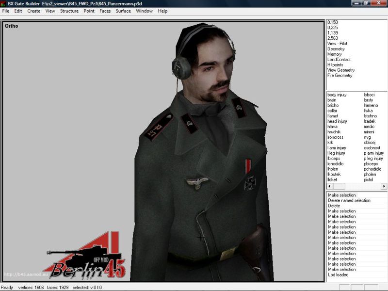Select 'lprsty' named selection
This screenshot has width=388, height=291.
click(x=368, y=100)
